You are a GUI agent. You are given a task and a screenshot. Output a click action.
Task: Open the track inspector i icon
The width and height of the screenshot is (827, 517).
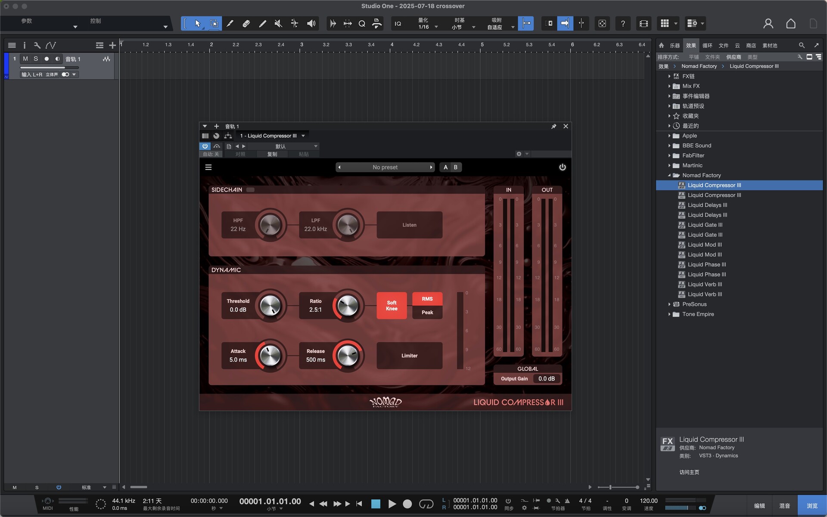tap(25, 45)
